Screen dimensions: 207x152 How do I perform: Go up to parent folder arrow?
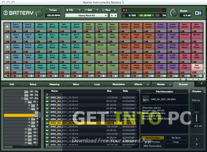(47, 94)
